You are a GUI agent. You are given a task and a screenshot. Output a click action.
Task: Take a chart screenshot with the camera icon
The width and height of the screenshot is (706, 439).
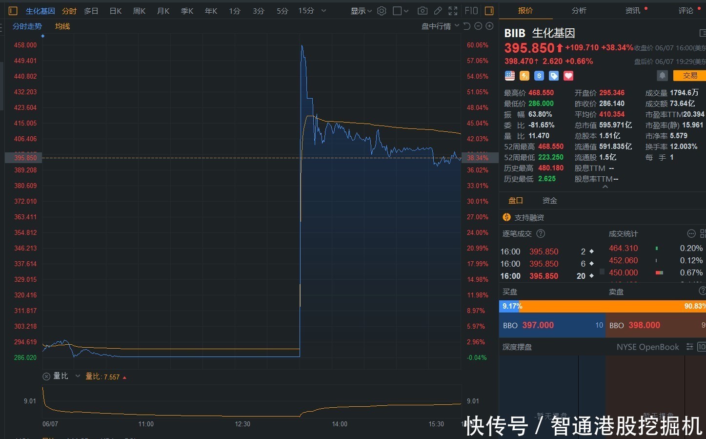coord(423,11)
